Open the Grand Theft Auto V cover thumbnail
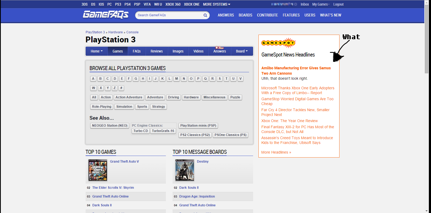This screenshot has height=213, width=431. 98,170
